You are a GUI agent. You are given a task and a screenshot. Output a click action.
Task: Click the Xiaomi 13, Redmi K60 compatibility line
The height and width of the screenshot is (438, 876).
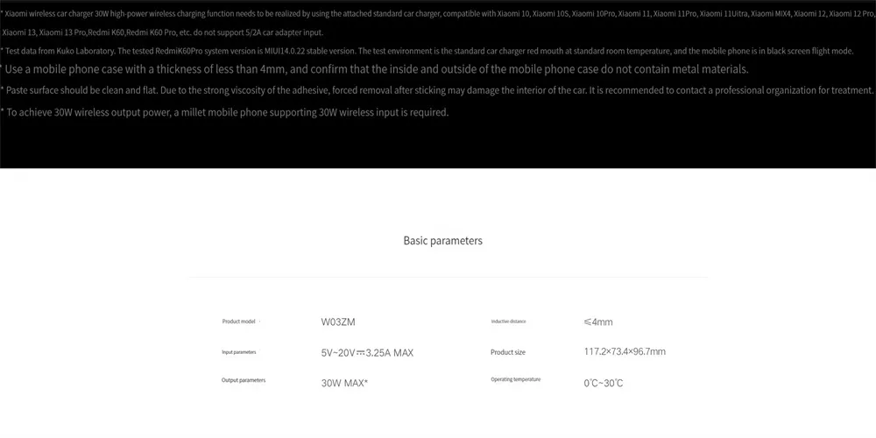pyautogui.click(x=163, y=32)
